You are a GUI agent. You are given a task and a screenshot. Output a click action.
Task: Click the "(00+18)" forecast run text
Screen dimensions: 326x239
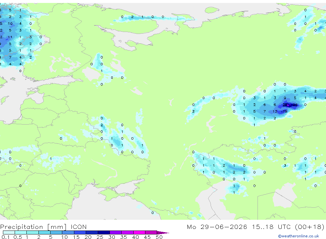(309, 227)
